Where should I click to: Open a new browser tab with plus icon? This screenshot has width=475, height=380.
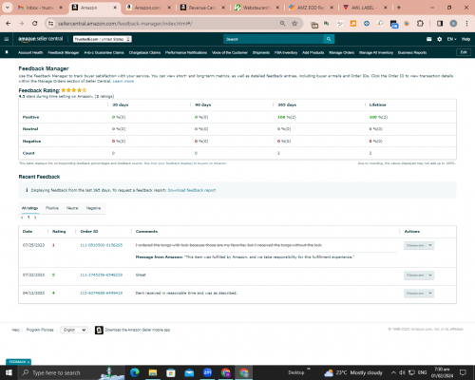[399, 8]
